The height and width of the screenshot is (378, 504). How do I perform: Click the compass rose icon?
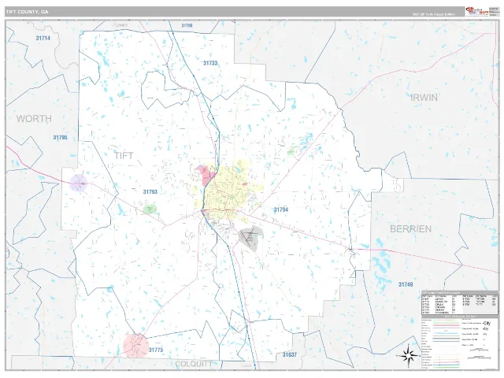(409, 356)
